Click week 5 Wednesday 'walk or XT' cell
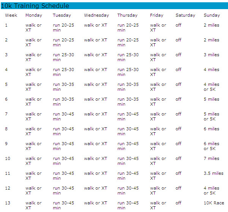 tap(95, 84)
